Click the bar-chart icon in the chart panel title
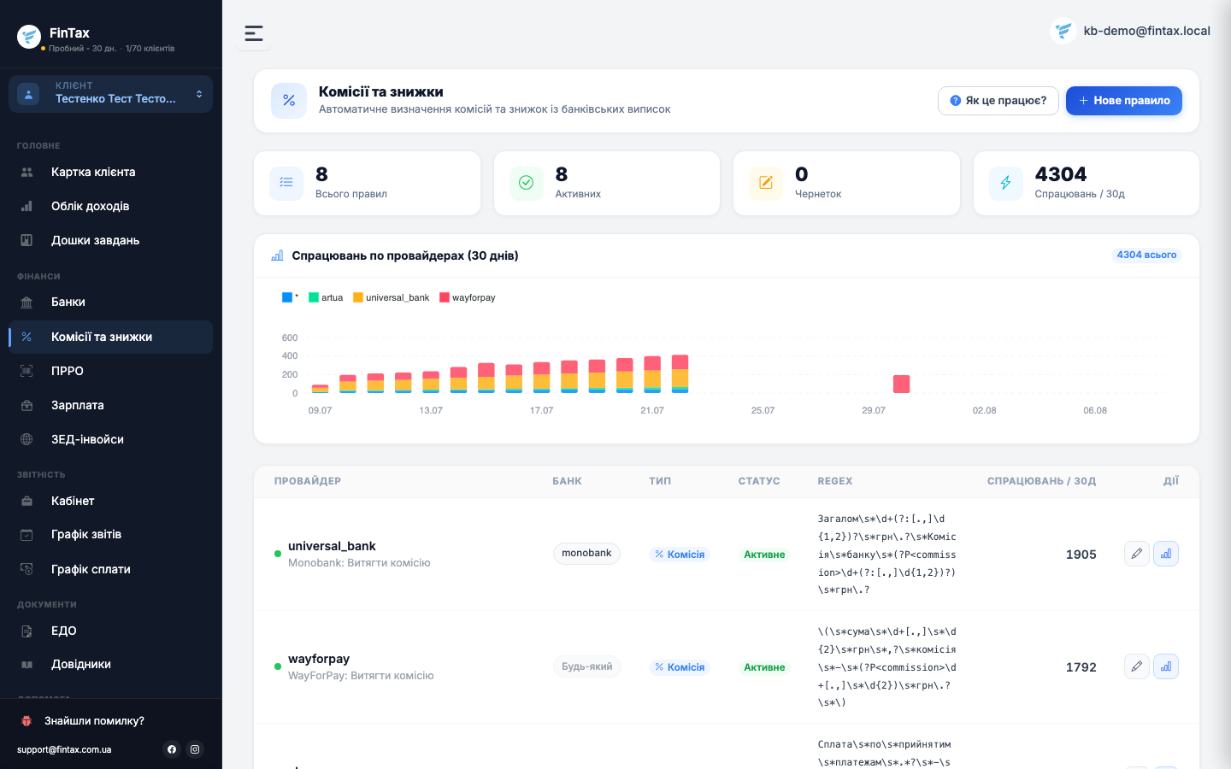This screenshot has width=1231, height=769. (277, 255)
